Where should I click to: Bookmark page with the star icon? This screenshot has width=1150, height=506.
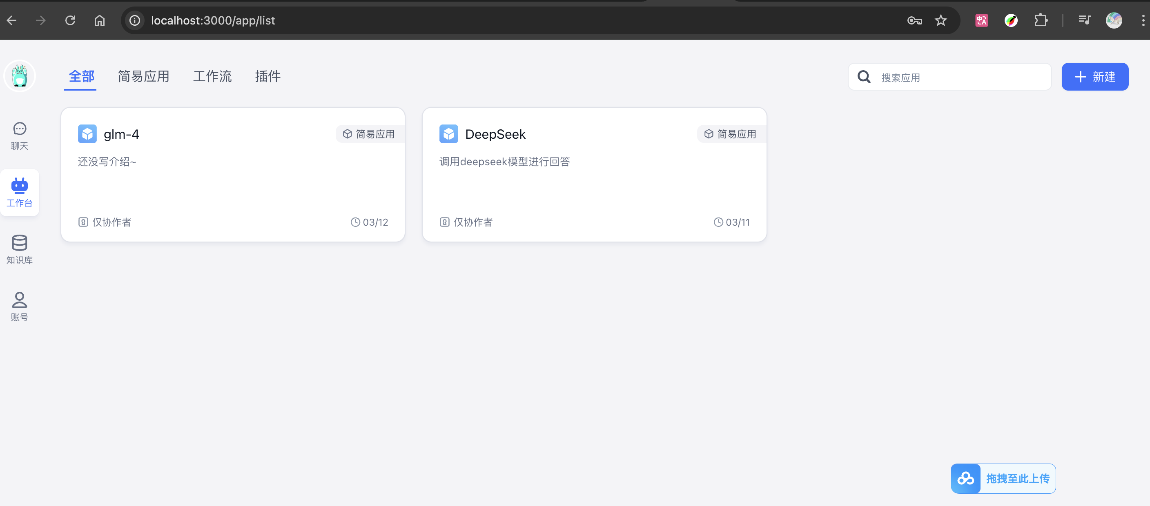[x=941, y=20]
